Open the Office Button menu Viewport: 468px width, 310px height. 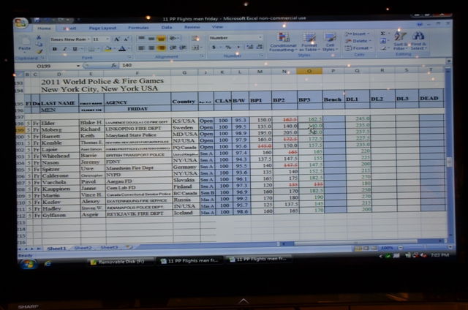20,23
